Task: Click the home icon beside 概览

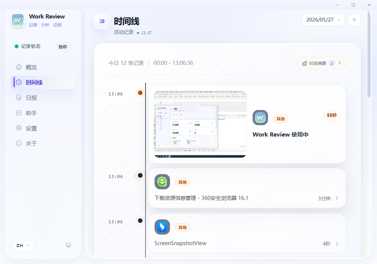Action: point(19,67)
